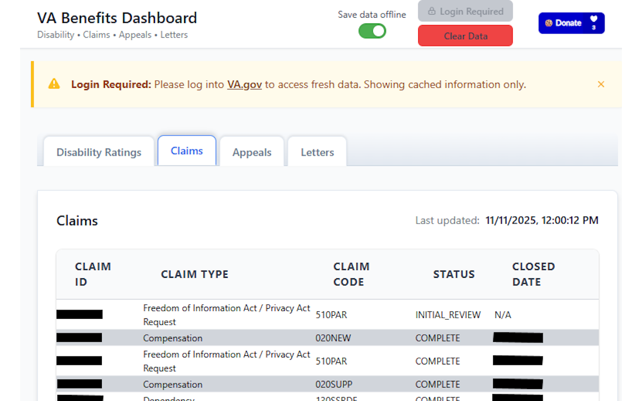642x401 pixels.
Task: Click the heart icon on Donate button
Action: click(x=594, y=19)
